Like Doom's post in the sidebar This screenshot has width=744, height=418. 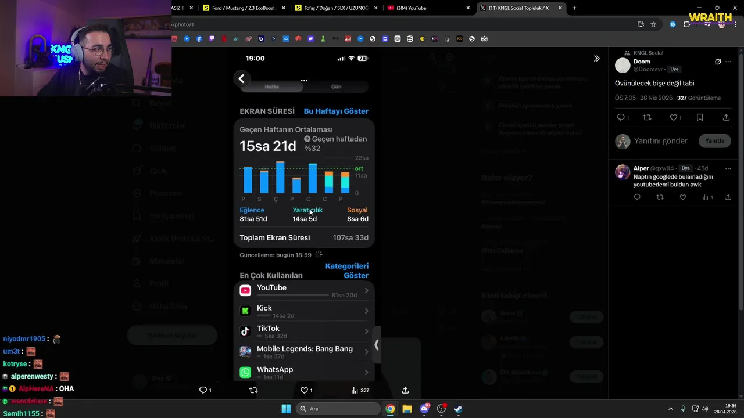673,117
